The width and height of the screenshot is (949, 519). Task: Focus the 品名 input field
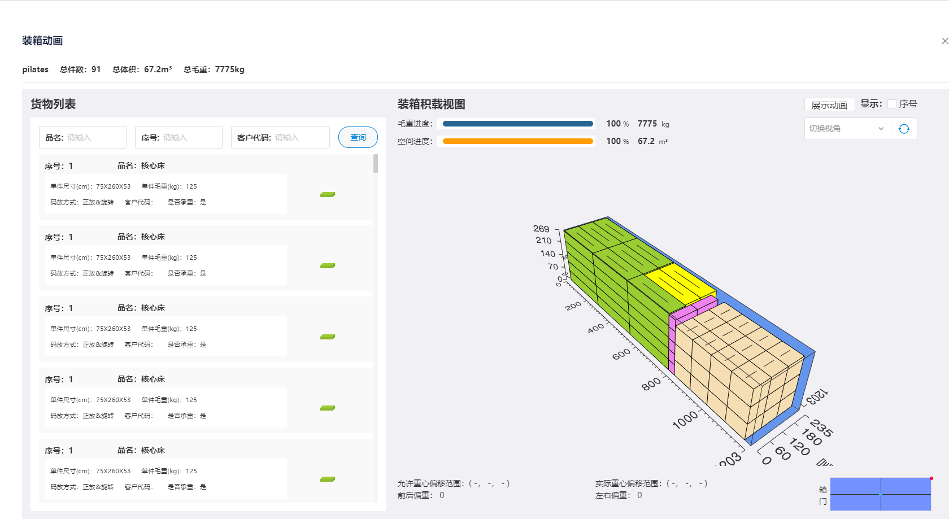click(x=93, y=137)
